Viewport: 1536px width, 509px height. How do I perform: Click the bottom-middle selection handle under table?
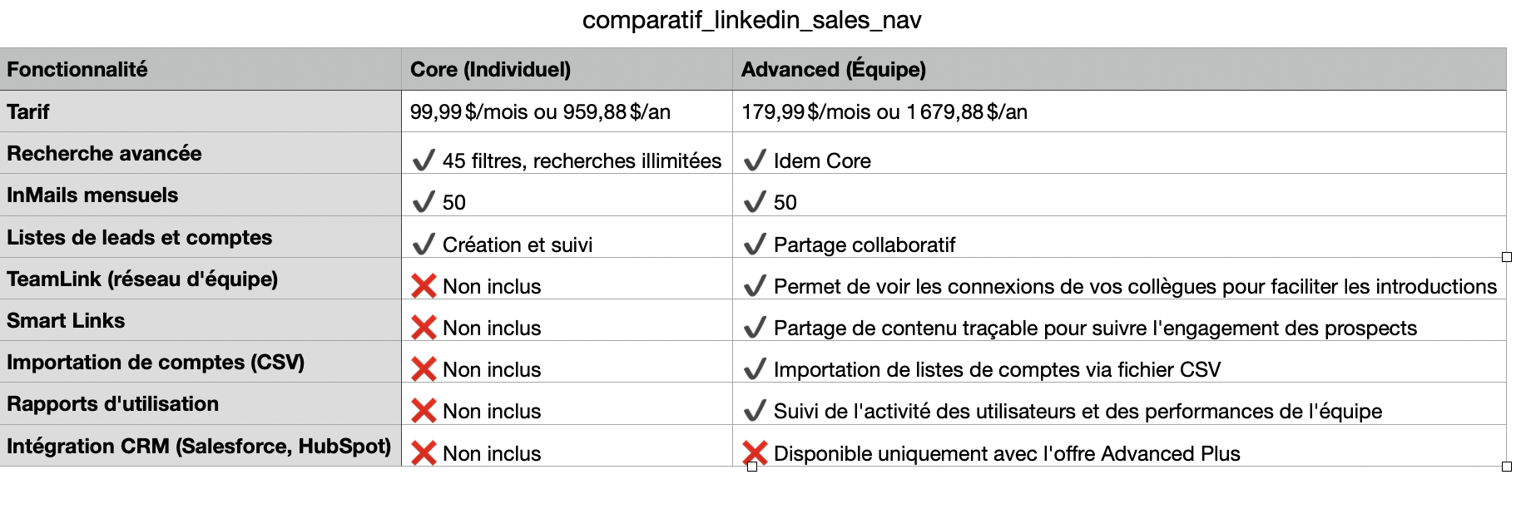[752, 467]
